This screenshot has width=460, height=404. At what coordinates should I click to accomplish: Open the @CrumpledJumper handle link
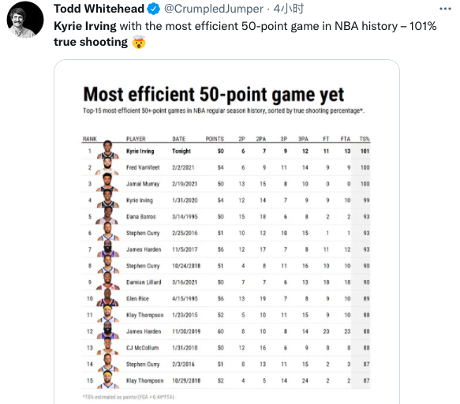click(214, 9)
